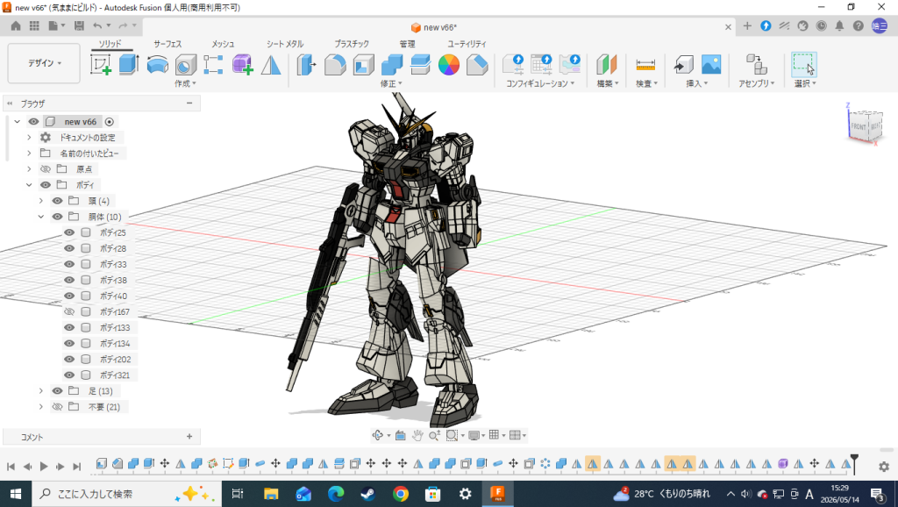Select the Revolve tool
Viewport: 898px width, 507px height.
pos(158,64)
